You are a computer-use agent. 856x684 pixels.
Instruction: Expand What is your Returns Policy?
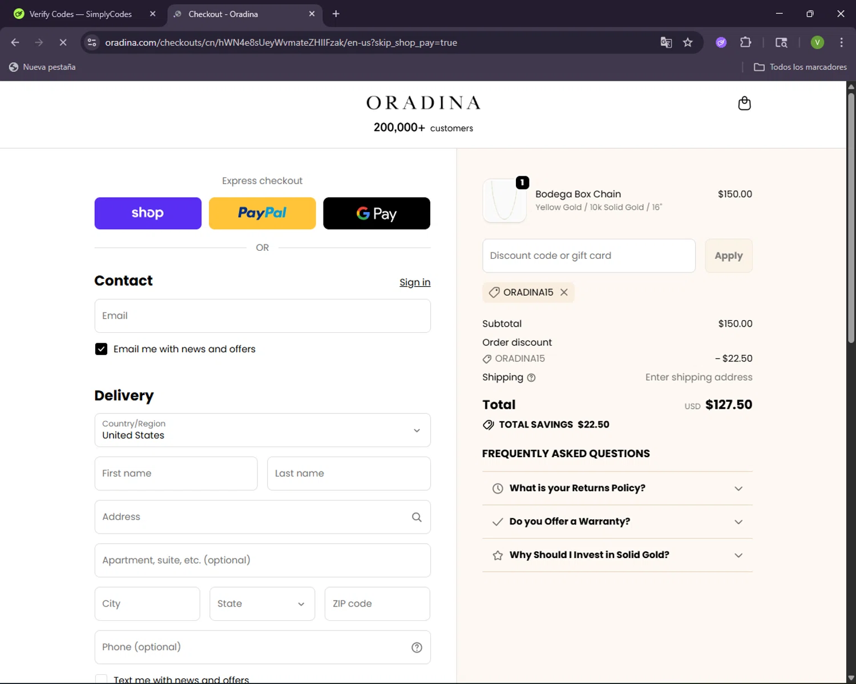tap(617, 488)
